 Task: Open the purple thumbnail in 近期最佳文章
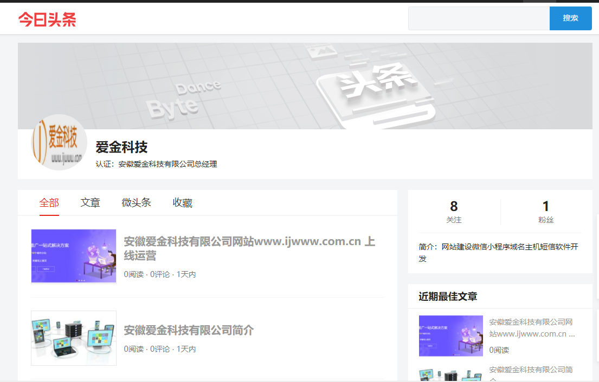coord(451,336)
